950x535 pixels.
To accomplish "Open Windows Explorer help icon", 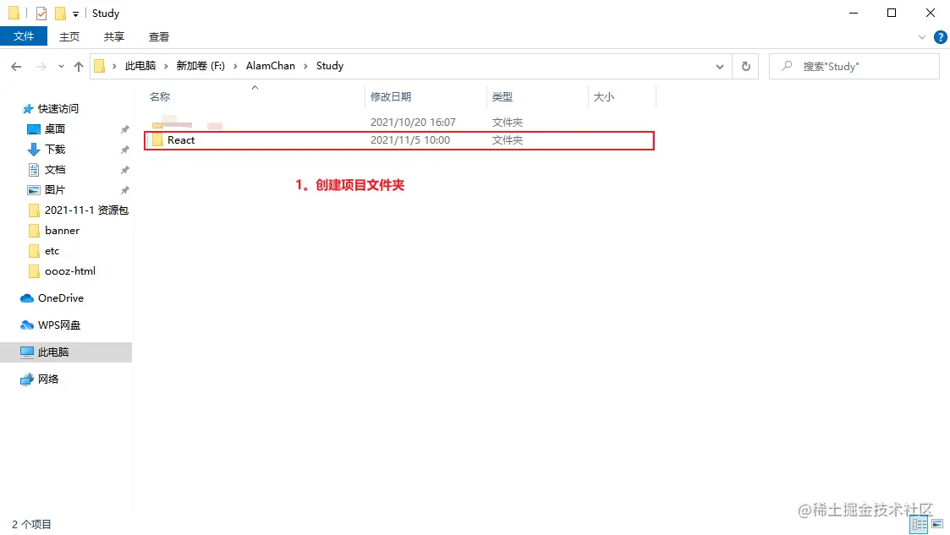I will tap(941, 37).
